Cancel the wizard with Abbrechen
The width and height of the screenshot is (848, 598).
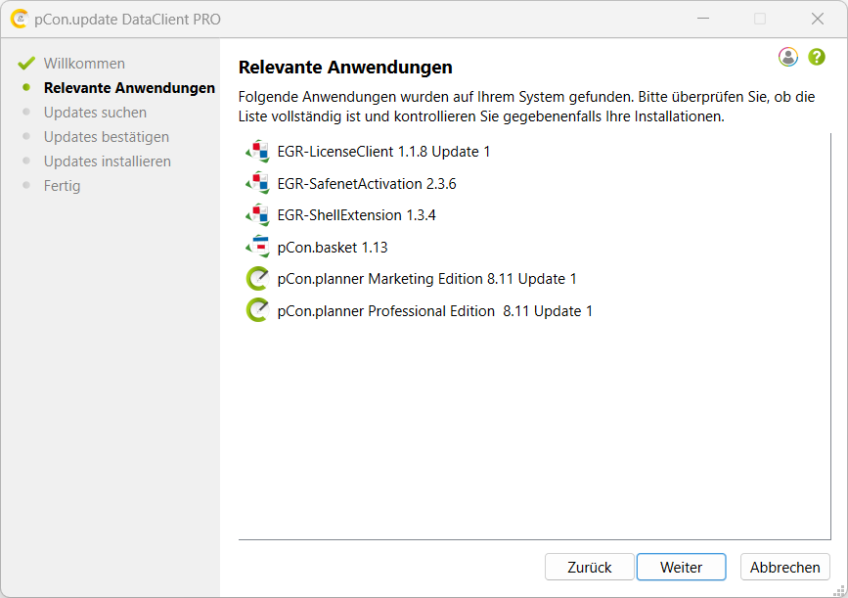(785, 567)
